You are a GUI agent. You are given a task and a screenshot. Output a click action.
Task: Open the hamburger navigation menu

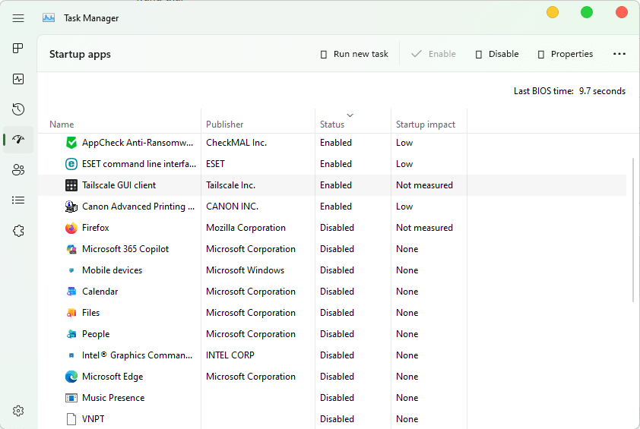click(x=18, y=18)
